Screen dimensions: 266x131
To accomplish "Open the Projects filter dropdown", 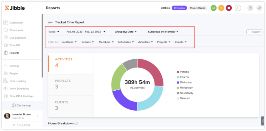I will [163, 42].
